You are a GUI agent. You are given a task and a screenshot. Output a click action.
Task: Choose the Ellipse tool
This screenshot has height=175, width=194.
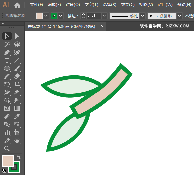[x=7, y=68]
